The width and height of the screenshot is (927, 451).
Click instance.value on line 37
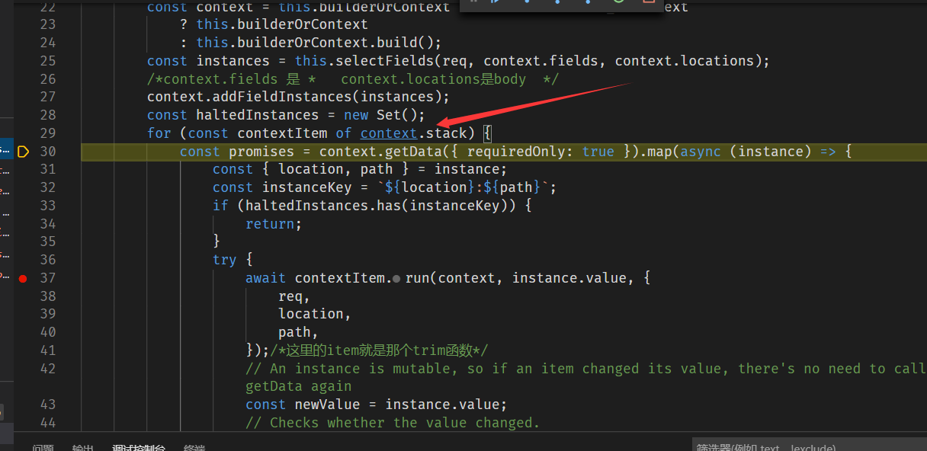569,278
